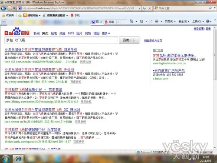This screenshot has height=163, width=217.
Task: Close the active Baidu tab
Action: [101, 22]
